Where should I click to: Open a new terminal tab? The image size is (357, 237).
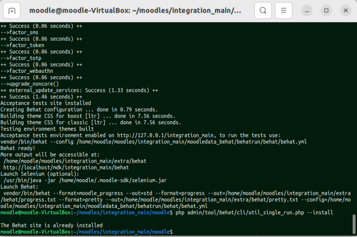[x=12, y=11]
